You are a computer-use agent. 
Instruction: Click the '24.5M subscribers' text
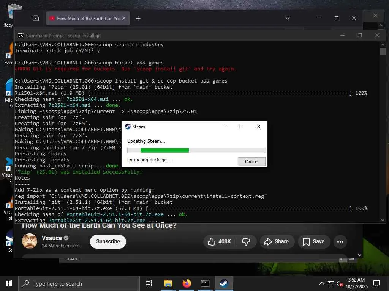click(60, 246)
